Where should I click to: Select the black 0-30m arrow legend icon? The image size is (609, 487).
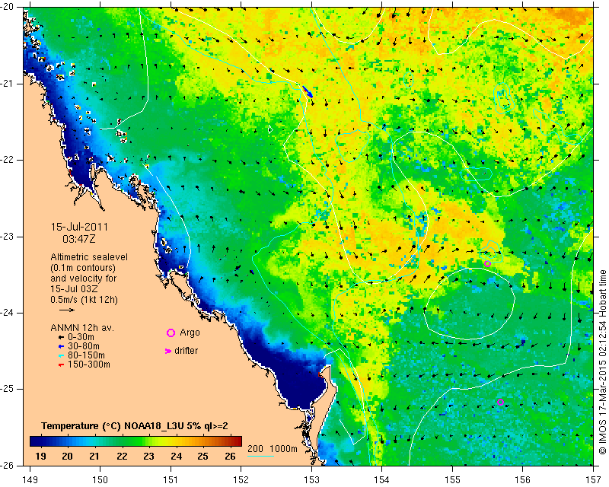pyautogui.click(x=61, y=338)
